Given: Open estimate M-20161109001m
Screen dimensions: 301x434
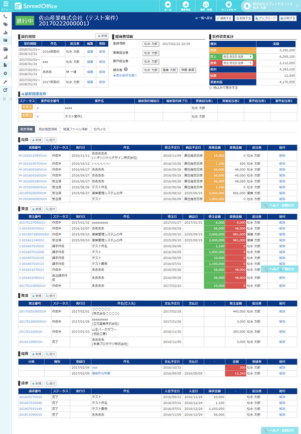Looking at the screenshot, I should click(x=33, y=155).
